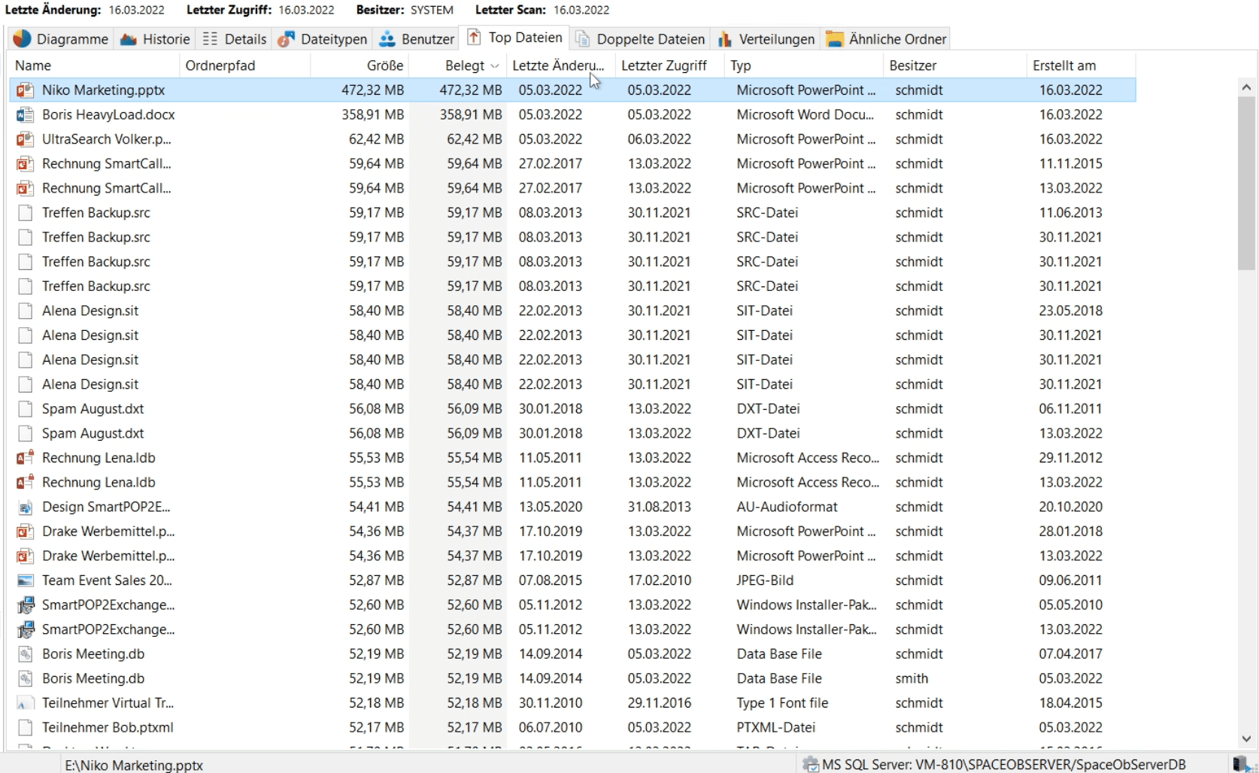1259x773 pixels.
Task: Click icon of Spam August.dxt created 06.11.2011
Action: click(25, 409)
